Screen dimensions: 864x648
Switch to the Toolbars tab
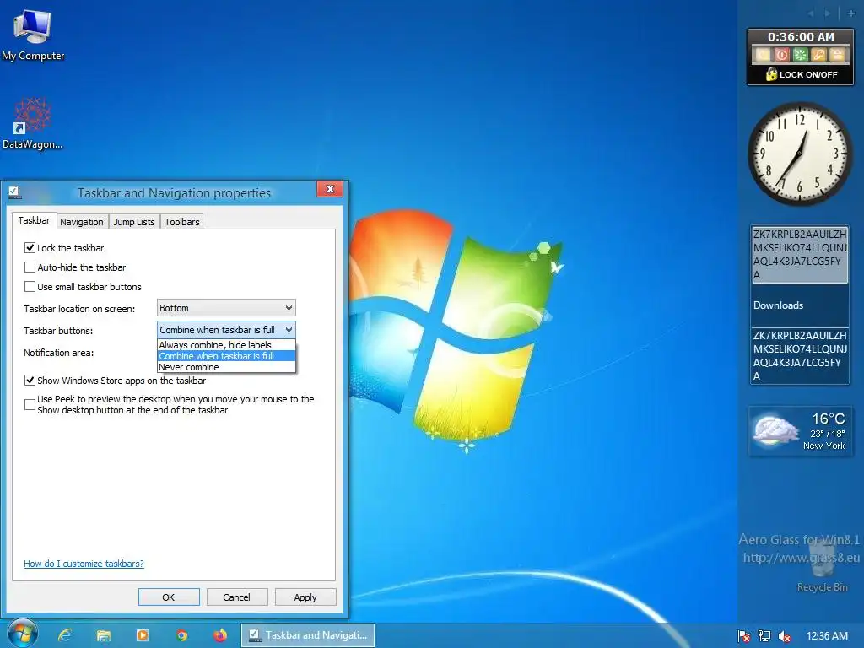coord(182,222)
